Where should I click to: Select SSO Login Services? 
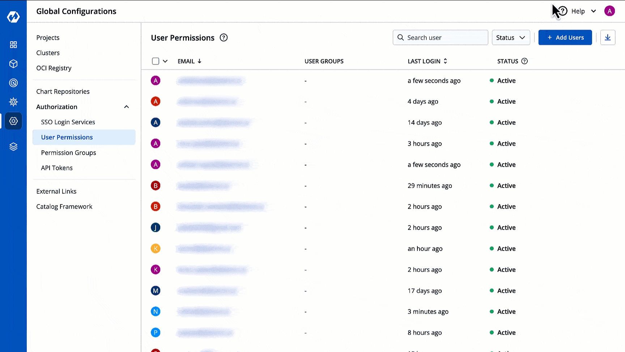[x=68, y=122]
